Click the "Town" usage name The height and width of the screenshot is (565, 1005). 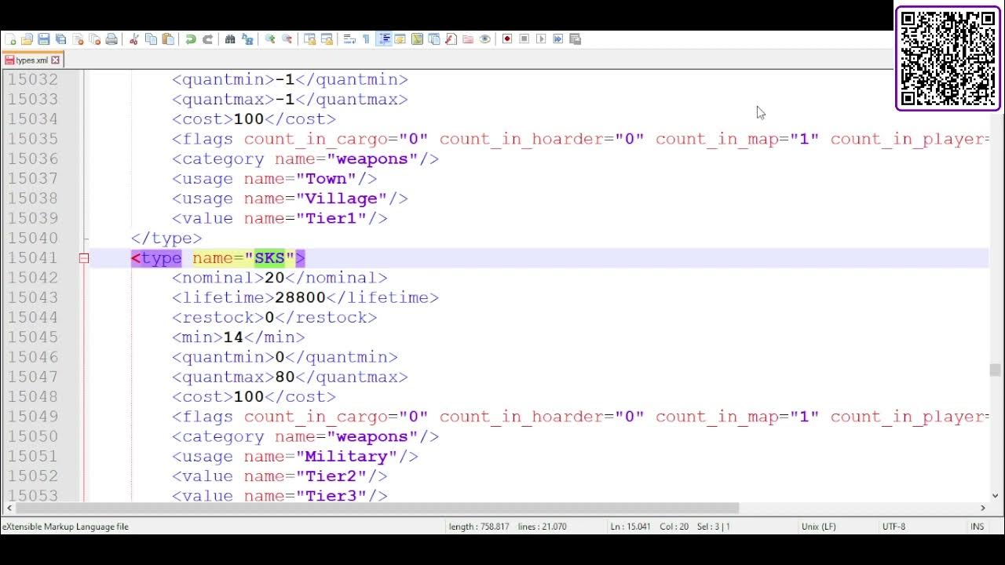pos(326,179)
